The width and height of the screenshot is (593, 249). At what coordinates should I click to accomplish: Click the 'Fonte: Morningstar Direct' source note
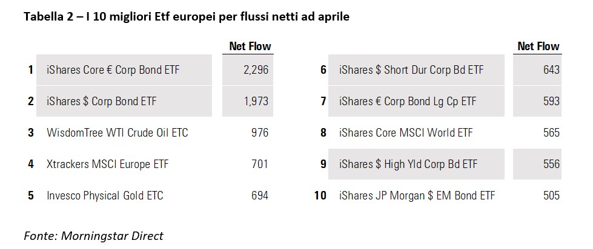coord(93,236)
